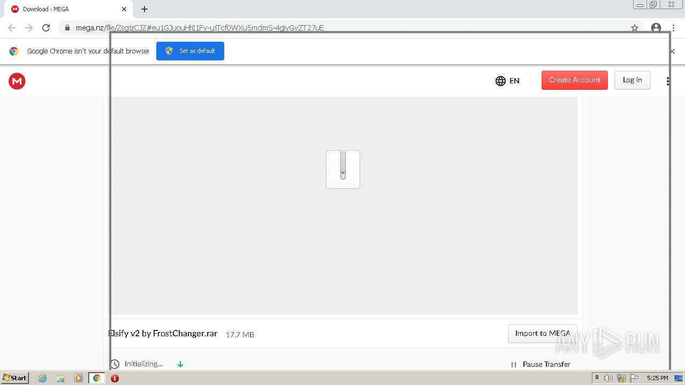Click the Pause Transfer button

point(541,364)
